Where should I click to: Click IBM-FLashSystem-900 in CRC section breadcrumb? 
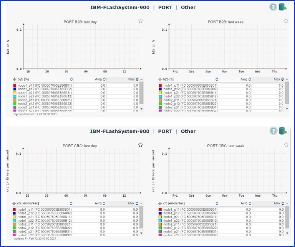click(x=120, y=131)
